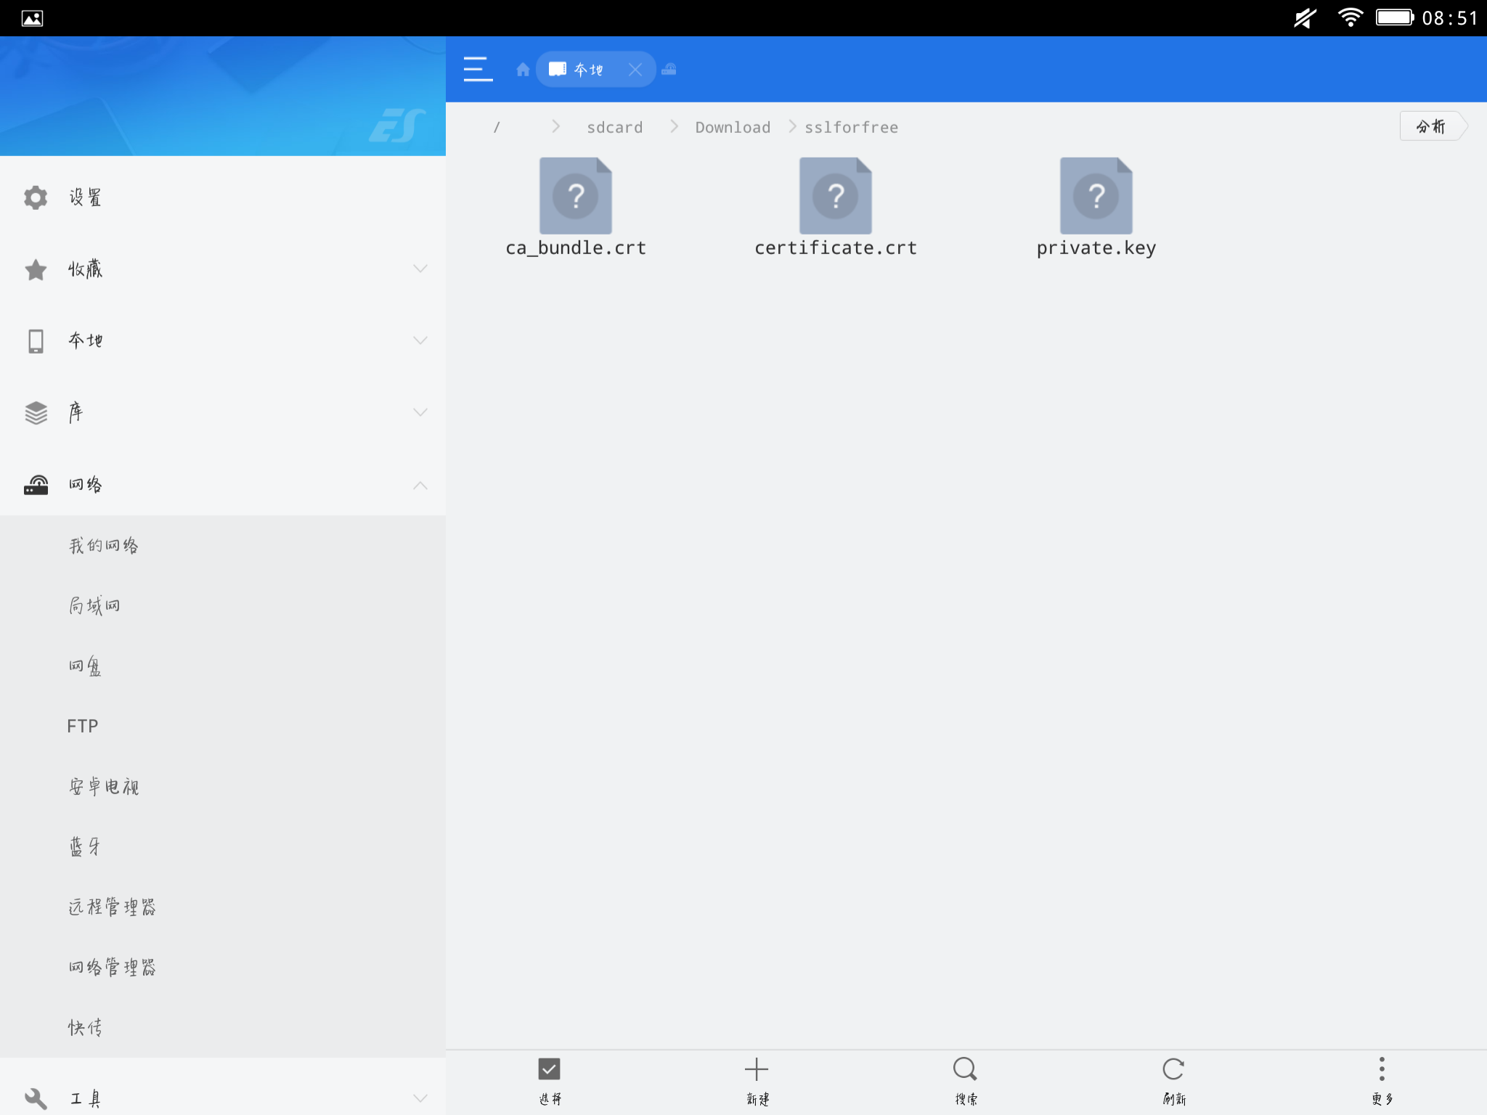The image size is (1487, 1115).
Task: Tap the Refresh icon in the bottom bar
Action: [x=1173, y=1069]
